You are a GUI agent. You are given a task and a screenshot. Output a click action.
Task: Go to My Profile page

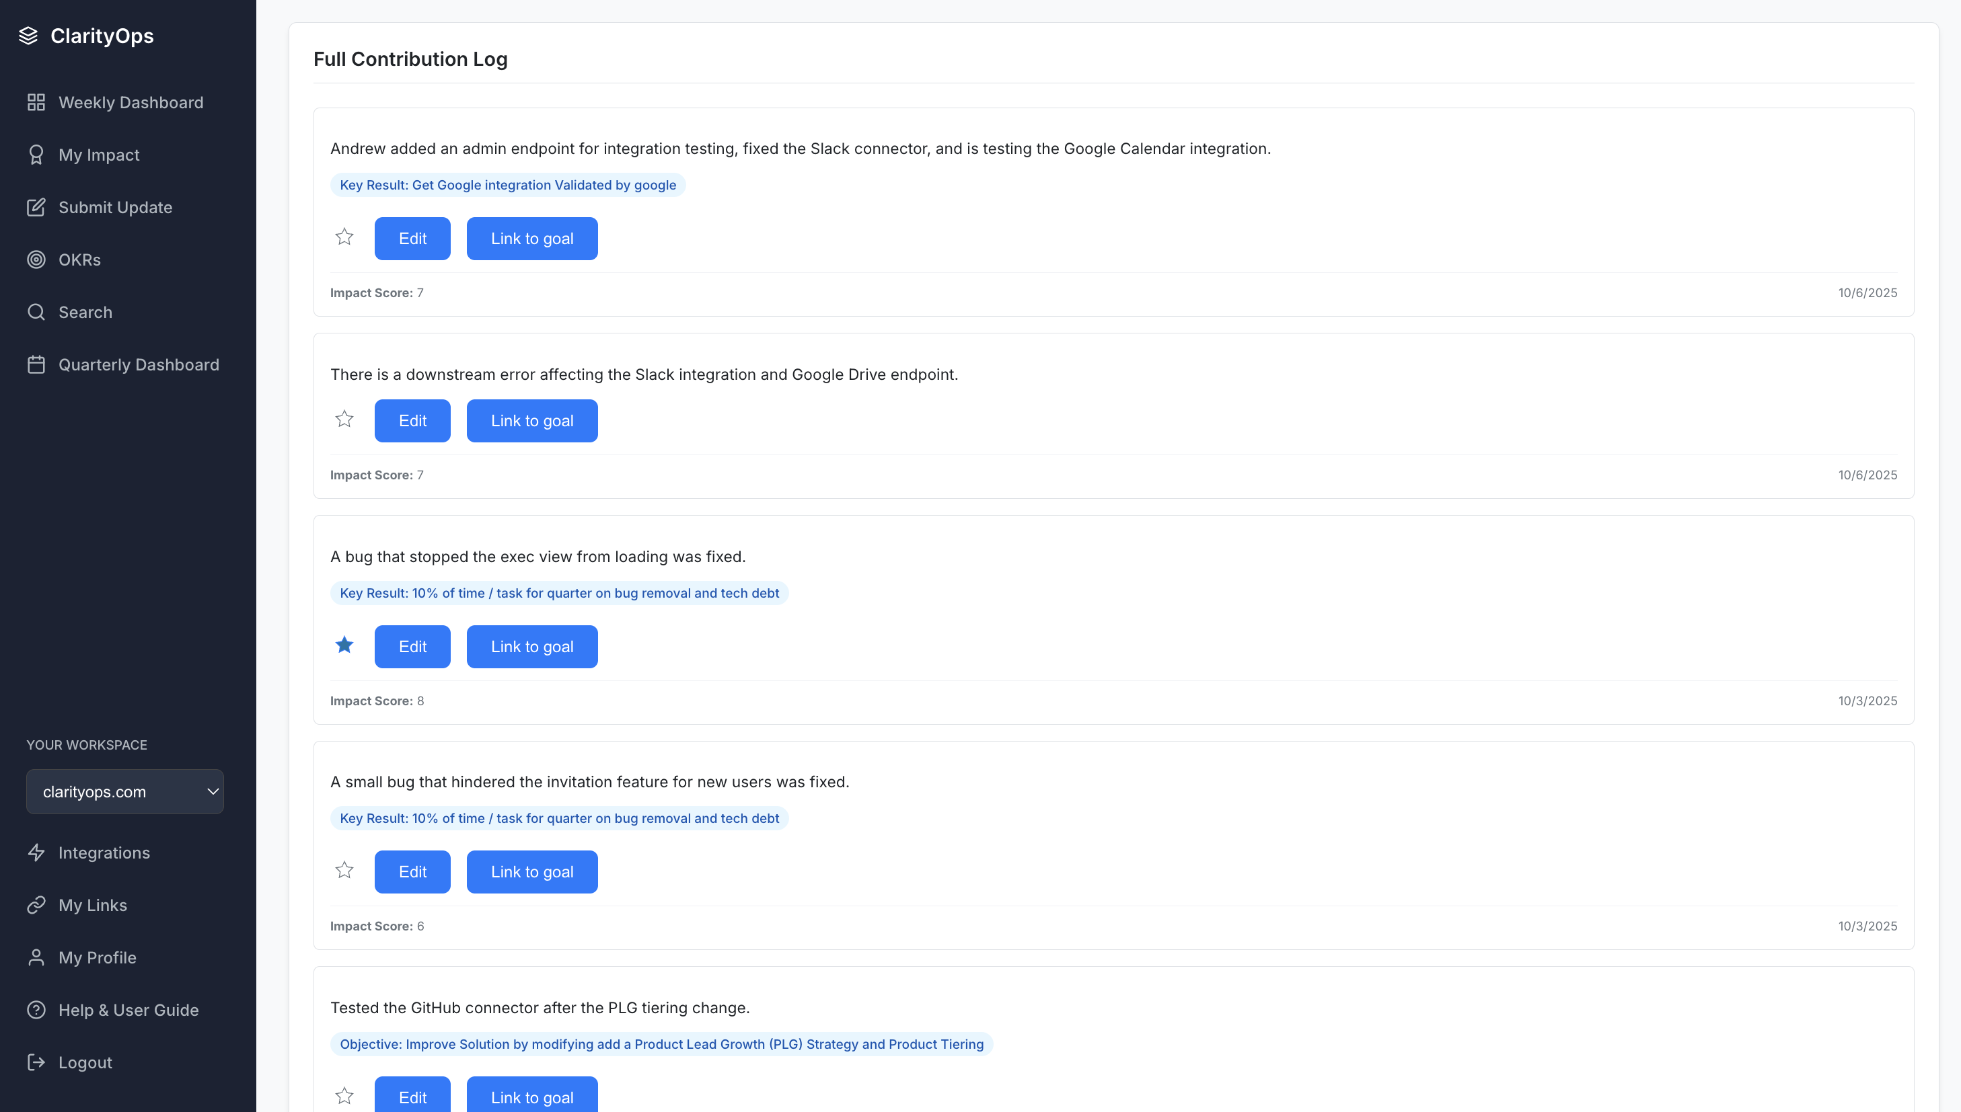(97, 958)
